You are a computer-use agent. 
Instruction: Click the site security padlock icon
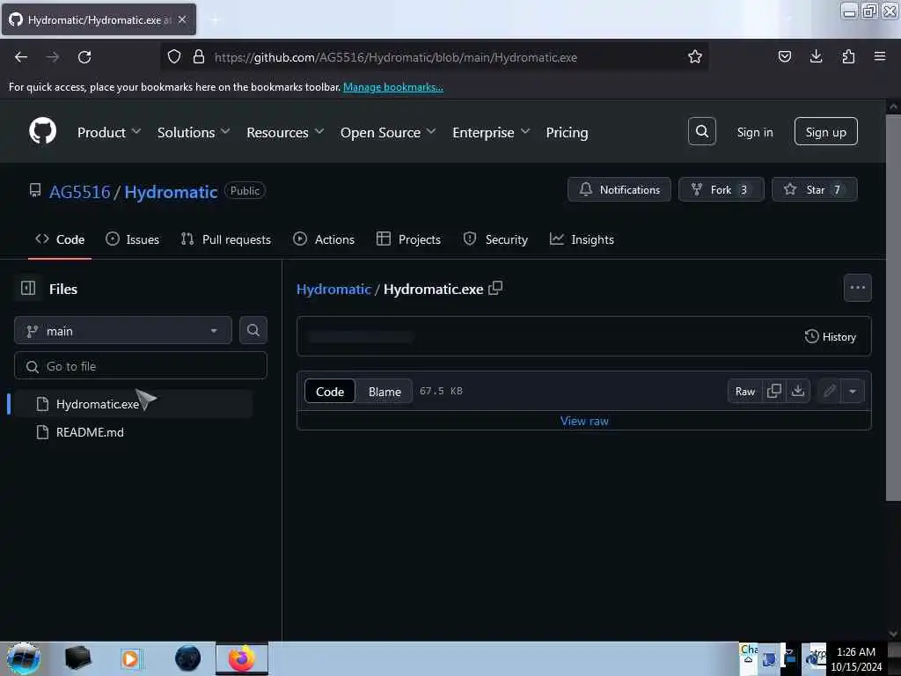(x=199, y=56)
